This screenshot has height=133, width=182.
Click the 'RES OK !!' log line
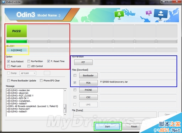[x=18, y=98]
